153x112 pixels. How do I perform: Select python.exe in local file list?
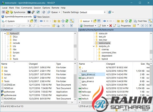(x=9, y=92)
